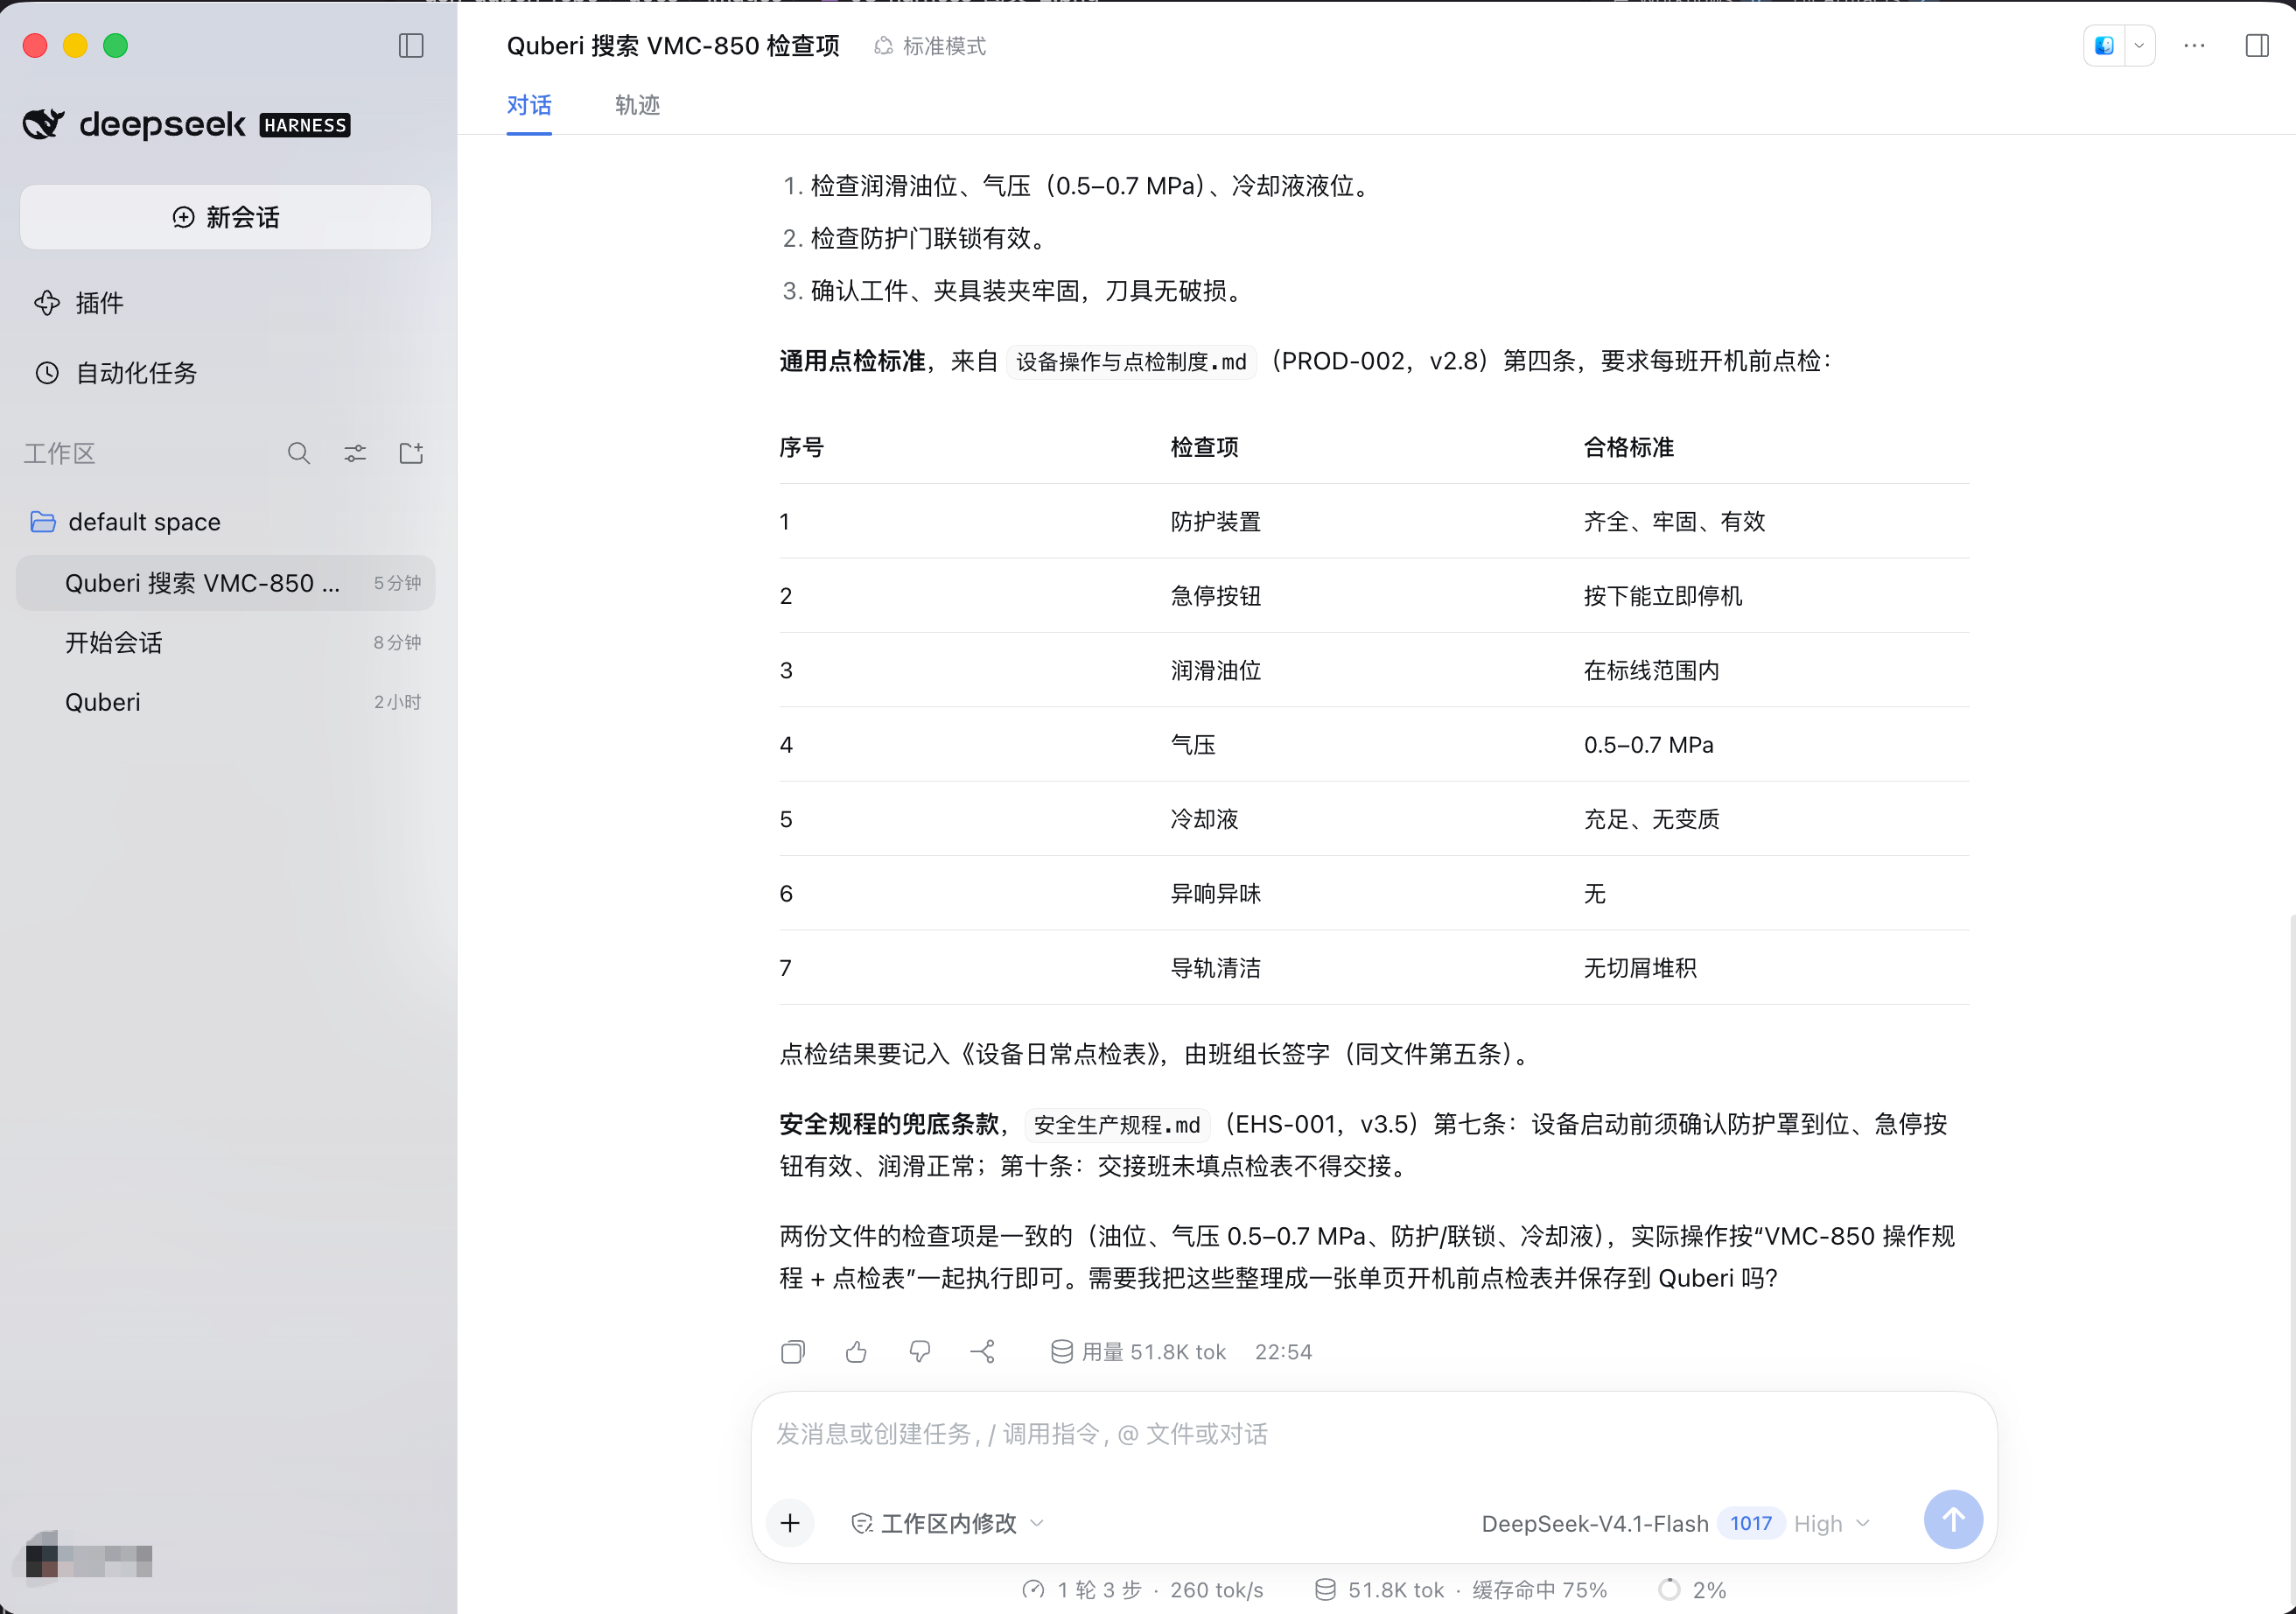Open the more options ellipsis menu

coord(2194,46)
